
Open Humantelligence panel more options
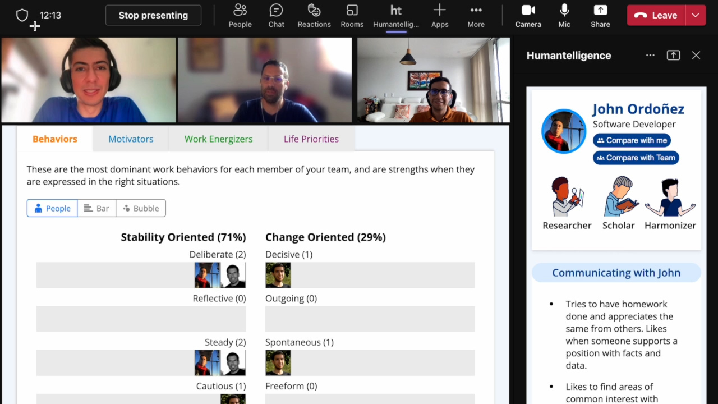650,55
